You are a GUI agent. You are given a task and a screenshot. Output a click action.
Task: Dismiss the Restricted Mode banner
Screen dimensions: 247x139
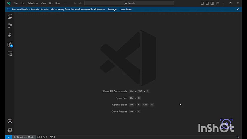pos(238,9)
